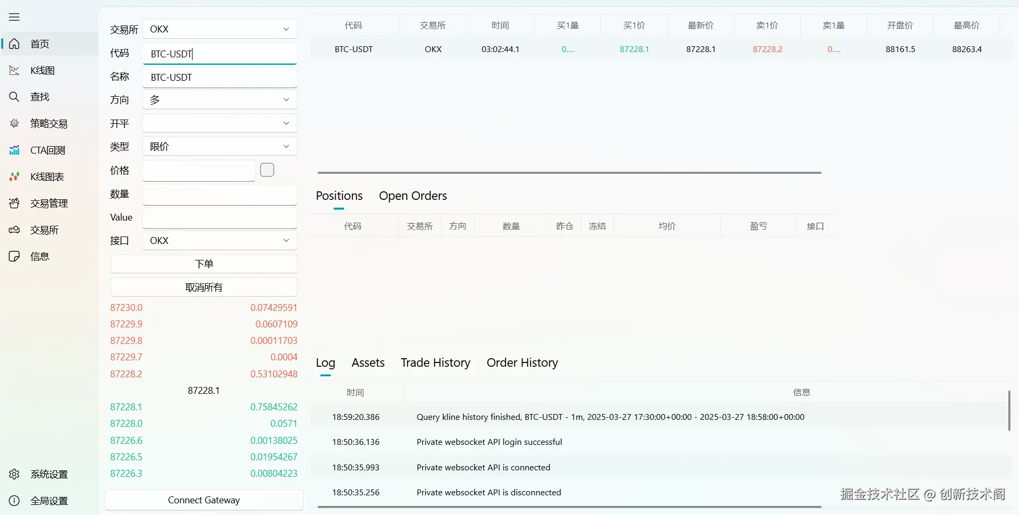1019x515 pixels.
Task: Select ask price 87229.9 in order book
Action: (x=127, y=324)
